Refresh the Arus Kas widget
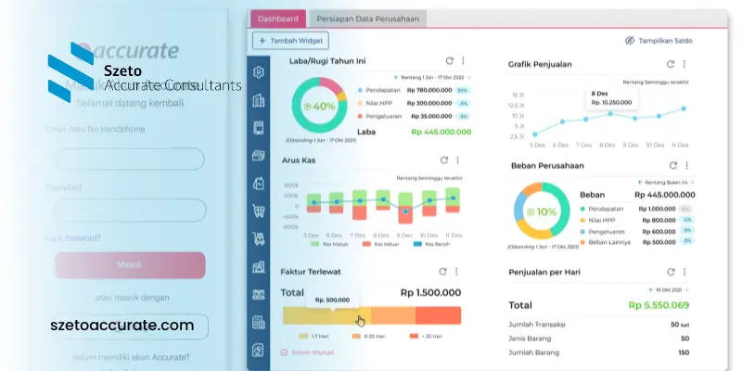742x371 pixels. [444, 160]
